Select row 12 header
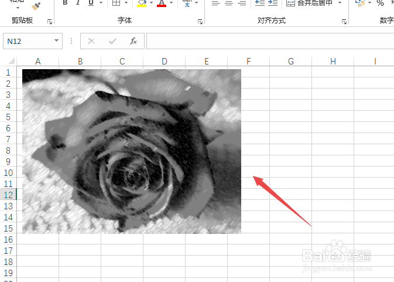The image size is (394, 282). tap(8, 195)
